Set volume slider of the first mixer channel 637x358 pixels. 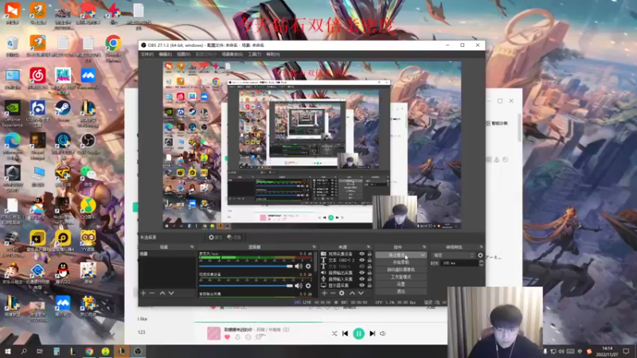(x=246, y=267)
